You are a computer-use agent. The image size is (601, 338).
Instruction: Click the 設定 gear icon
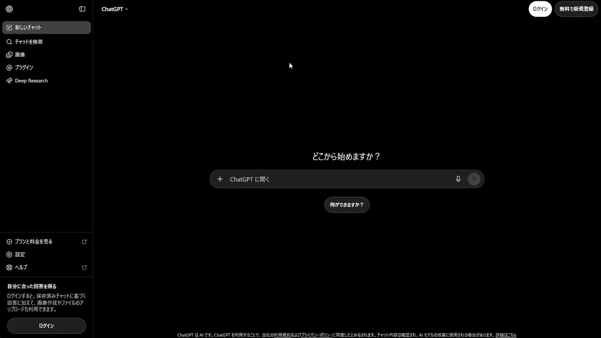pos(9,254)
